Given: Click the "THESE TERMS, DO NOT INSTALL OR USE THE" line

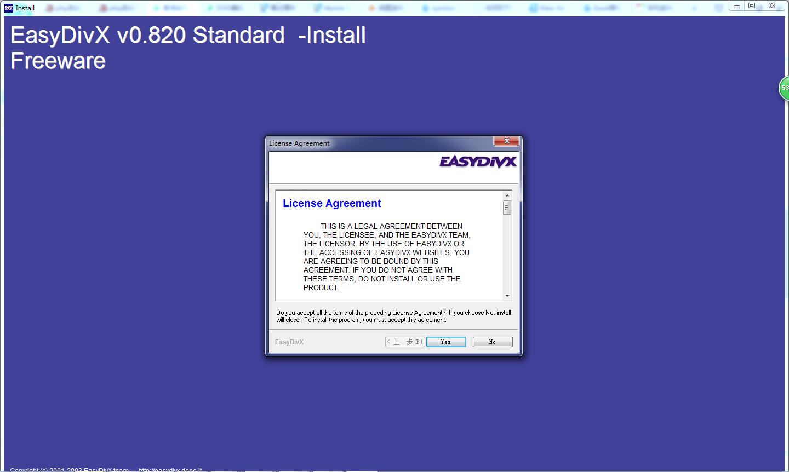Looking at the screenshot, I should (x=382, y=279).
